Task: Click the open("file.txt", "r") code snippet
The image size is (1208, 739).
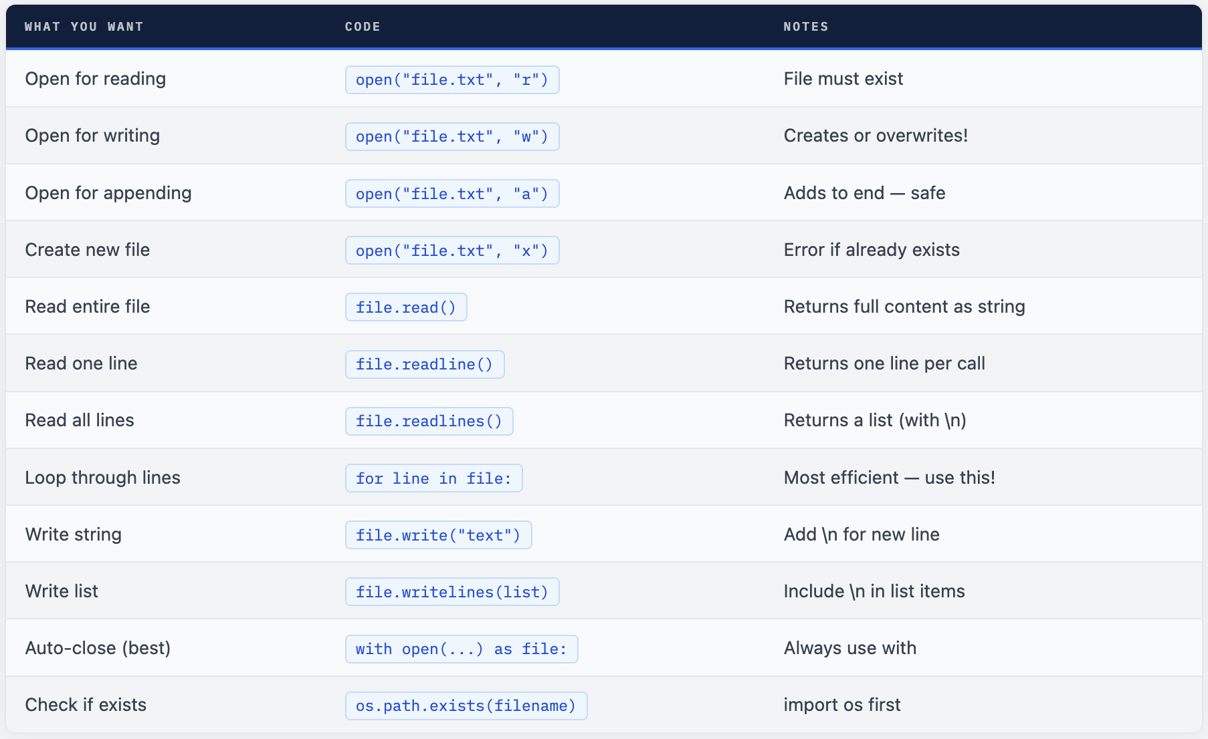Action: (452, 80)
